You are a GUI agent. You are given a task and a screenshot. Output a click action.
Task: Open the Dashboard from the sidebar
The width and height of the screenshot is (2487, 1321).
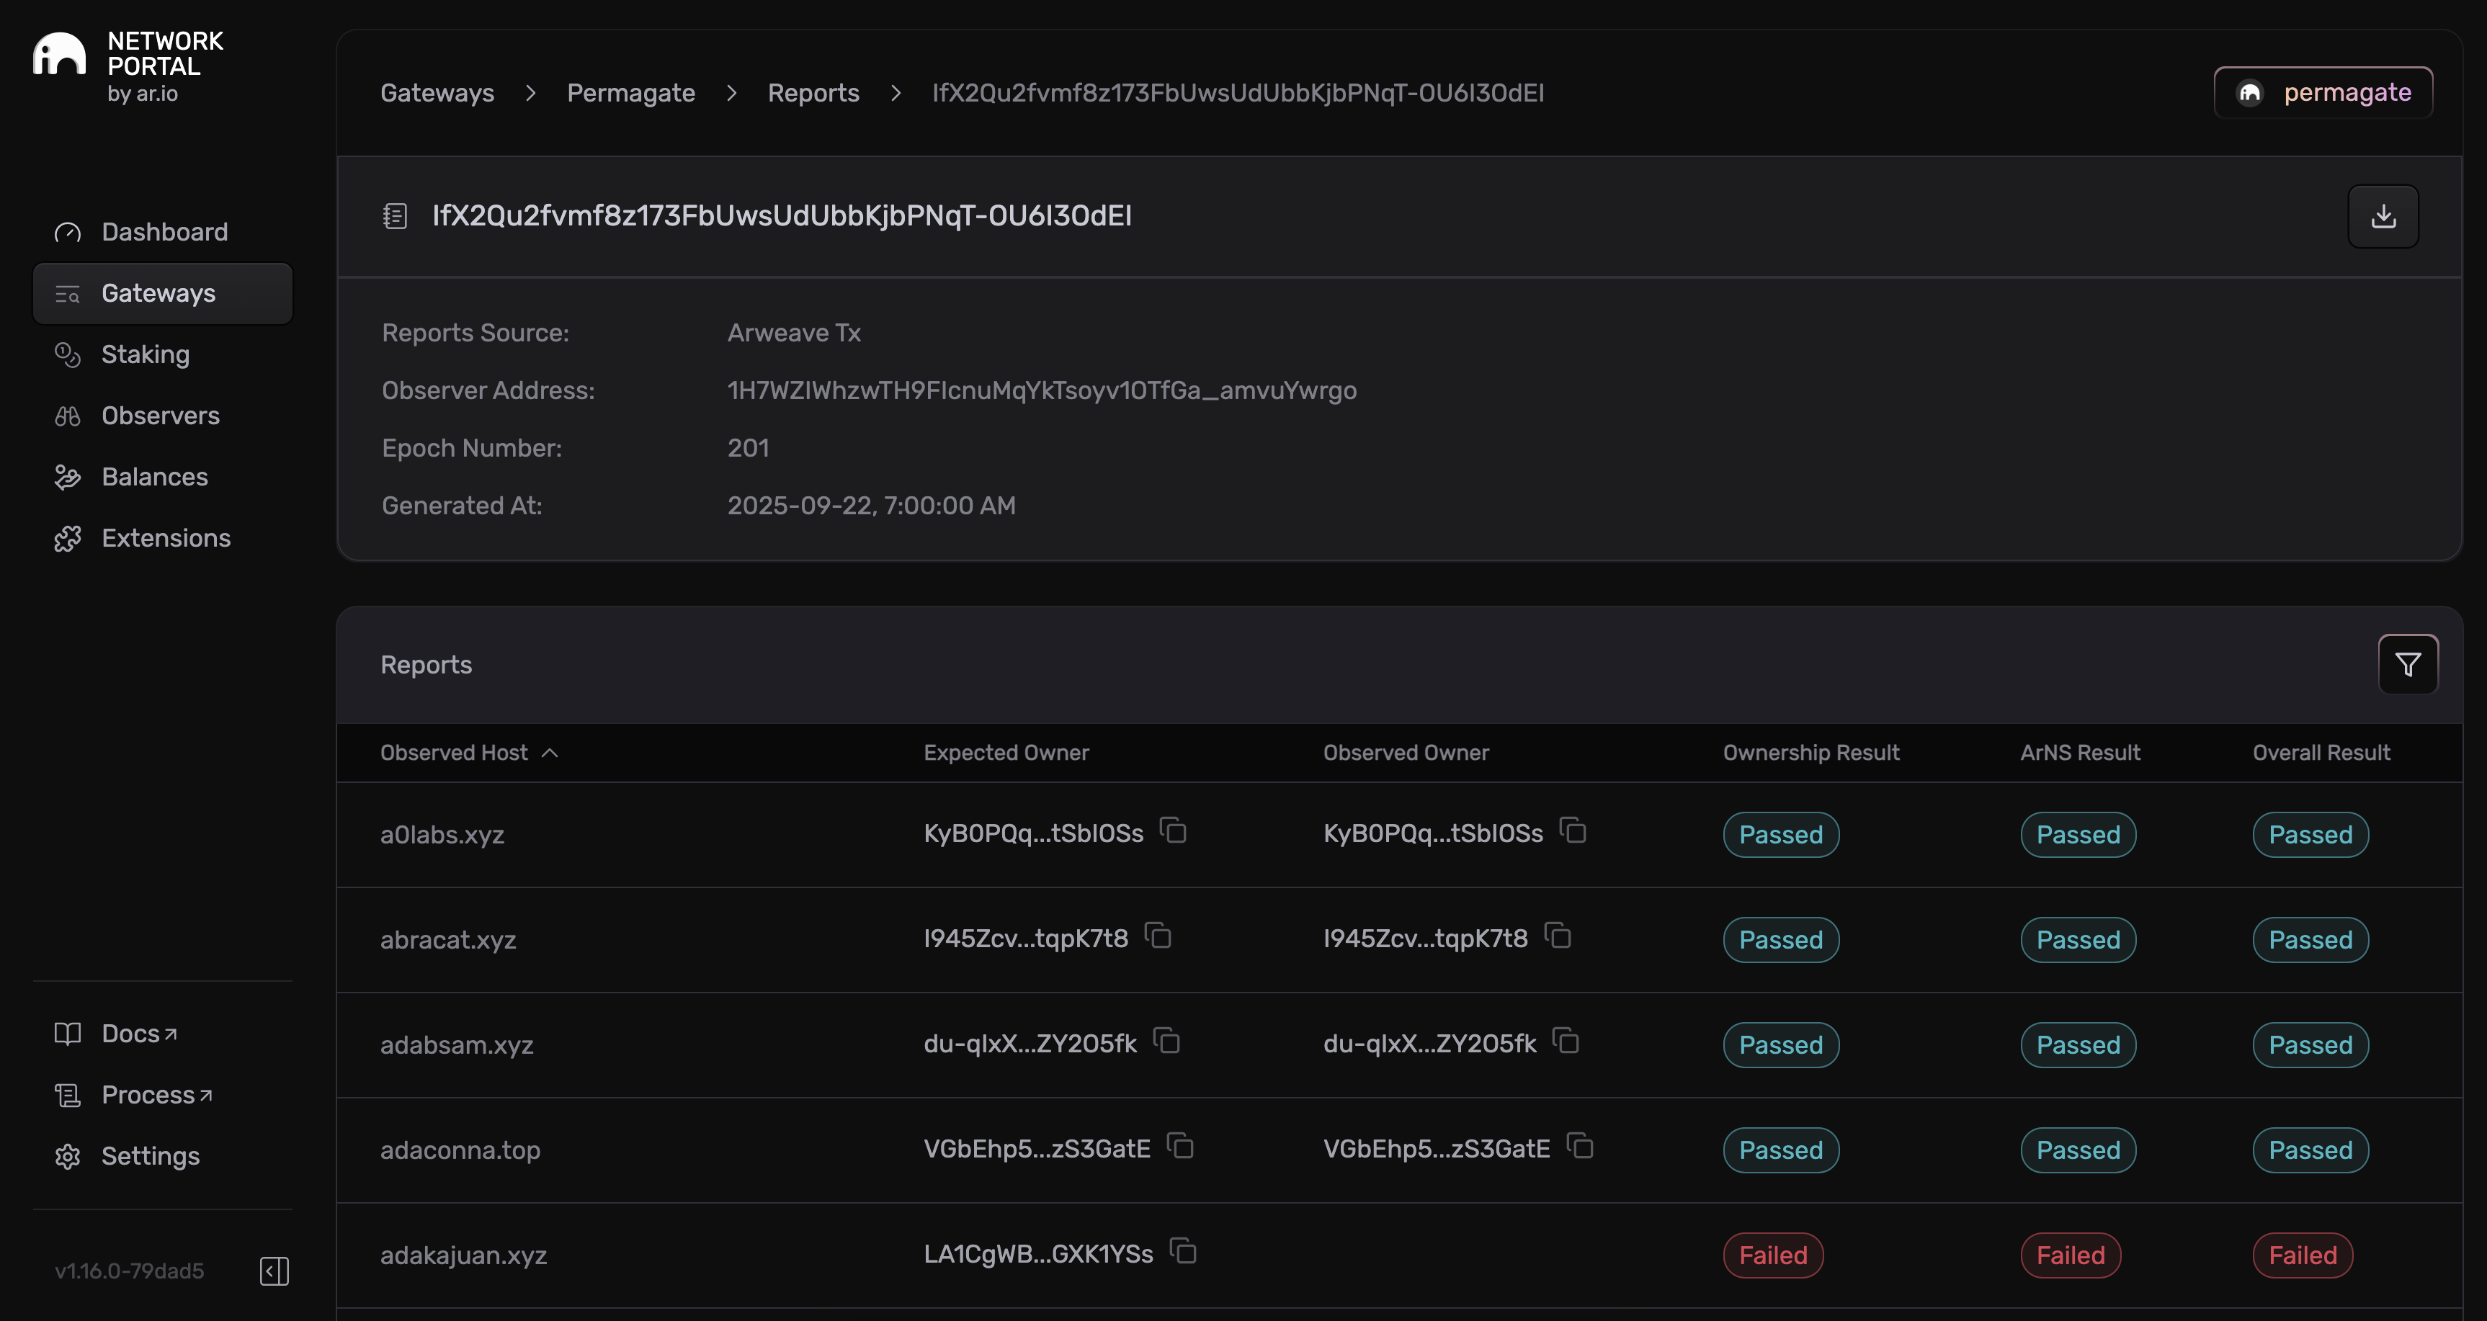164,232
